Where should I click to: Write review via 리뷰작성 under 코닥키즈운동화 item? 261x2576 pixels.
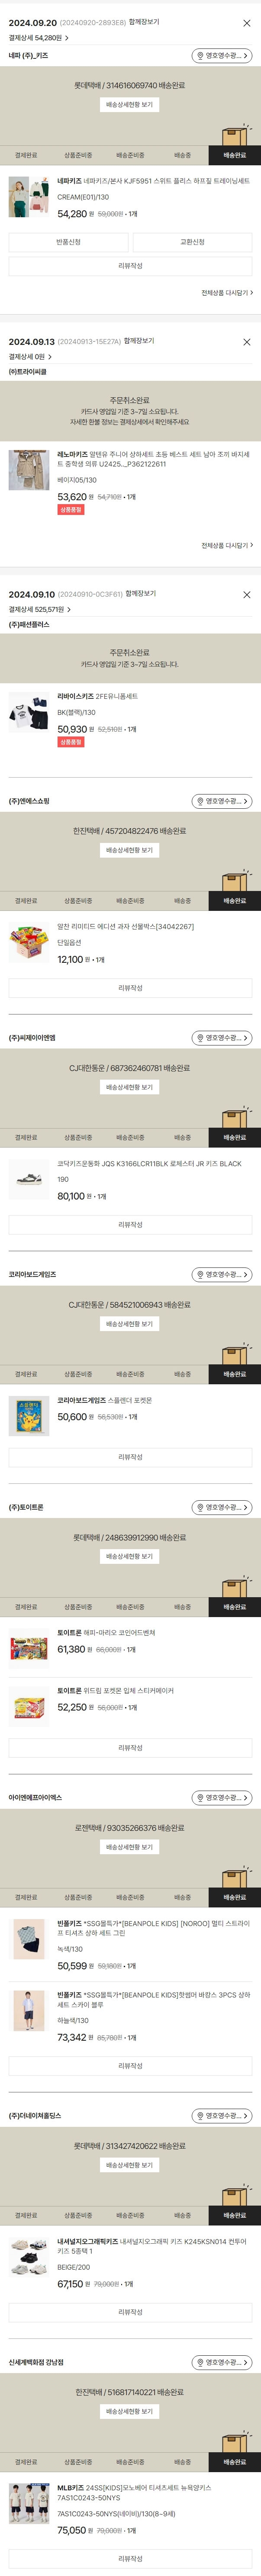coord(130,1224)
